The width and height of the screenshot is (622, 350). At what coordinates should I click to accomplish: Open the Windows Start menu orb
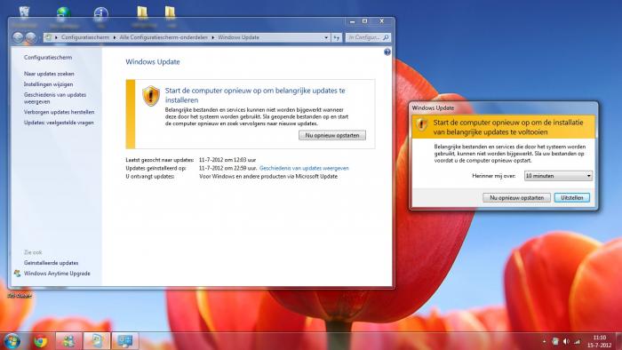click(x=12, y=341)
